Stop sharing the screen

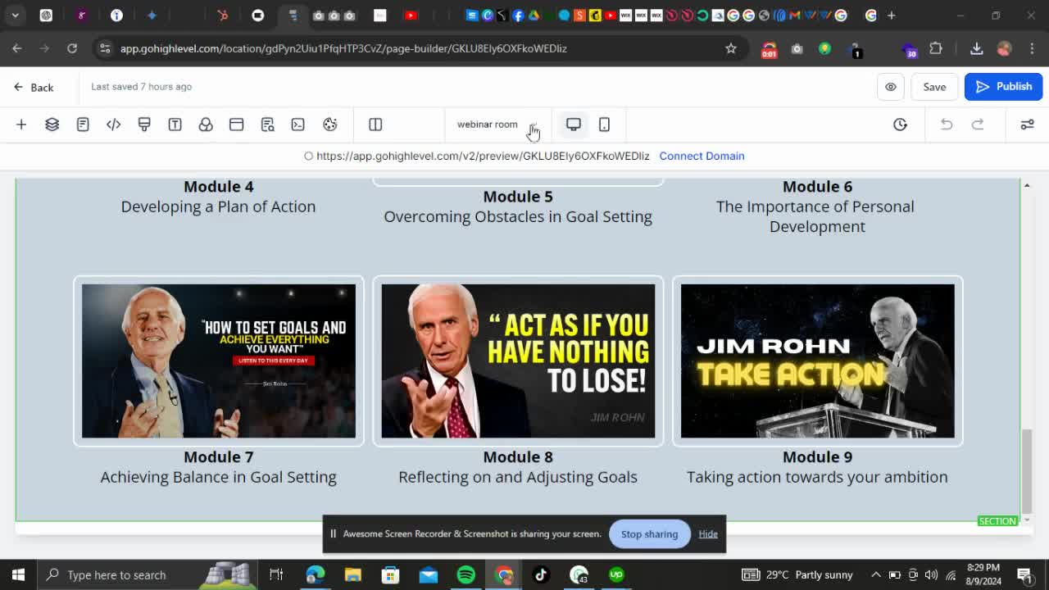(649, 534)
